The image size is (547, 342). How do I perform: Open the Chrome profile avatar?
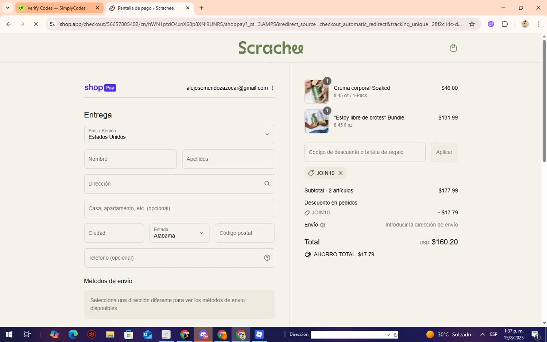tap(525, 24)
